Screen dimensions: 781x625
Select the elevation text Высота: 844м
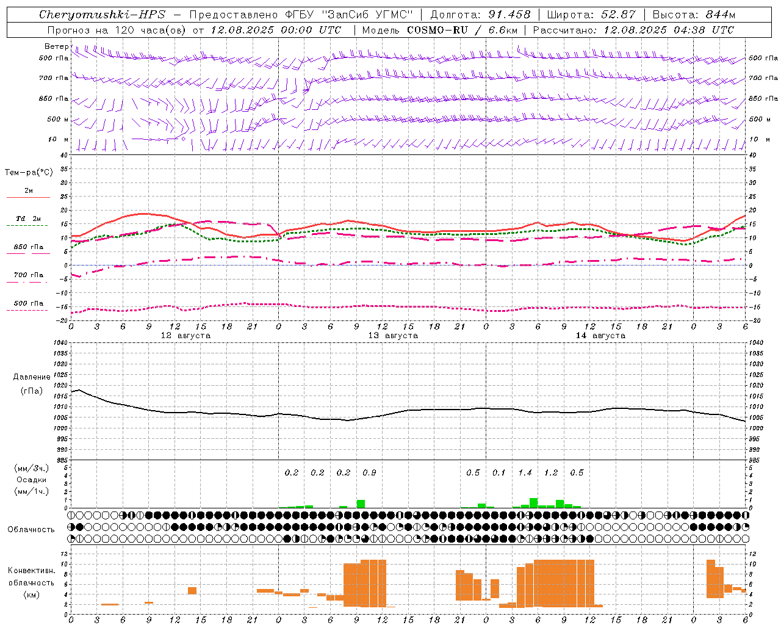pos(694,15)
